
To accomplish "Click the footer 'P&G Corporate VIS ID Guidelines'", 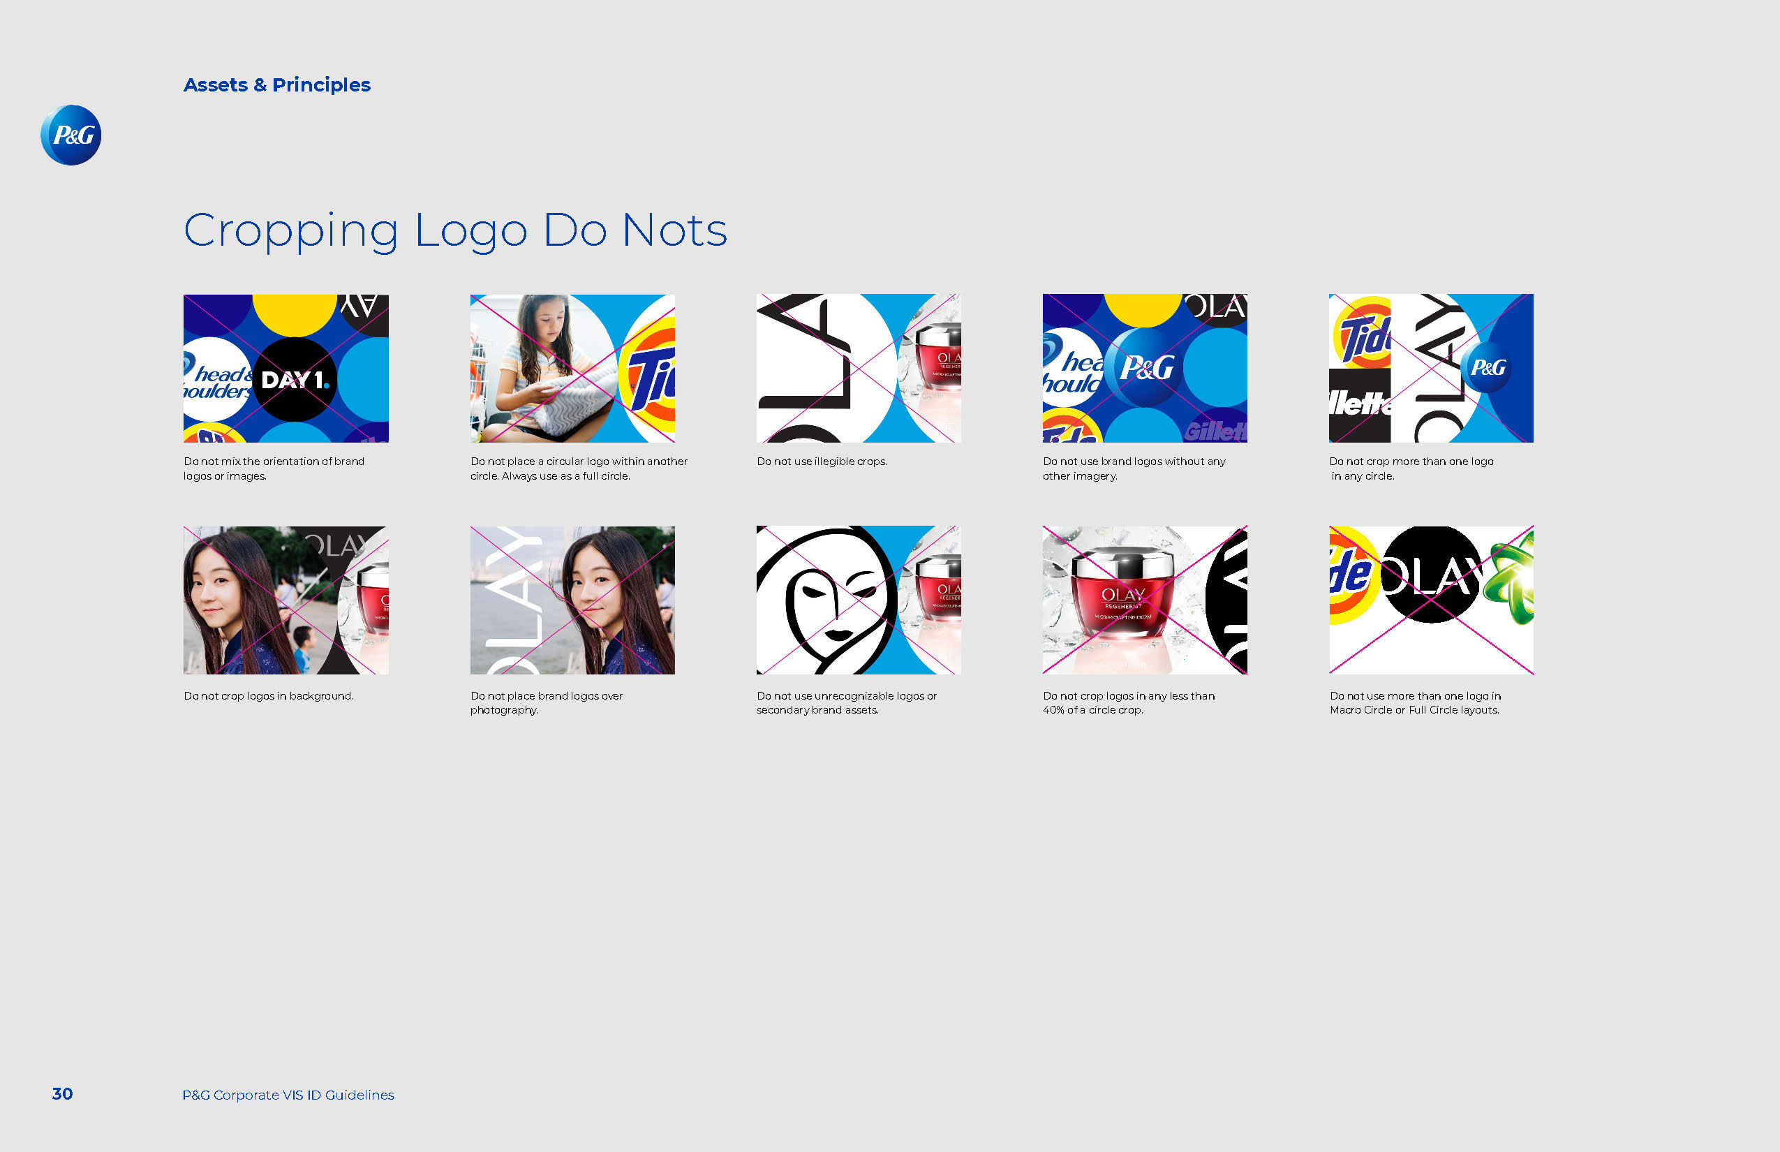I will [288, 1095].
